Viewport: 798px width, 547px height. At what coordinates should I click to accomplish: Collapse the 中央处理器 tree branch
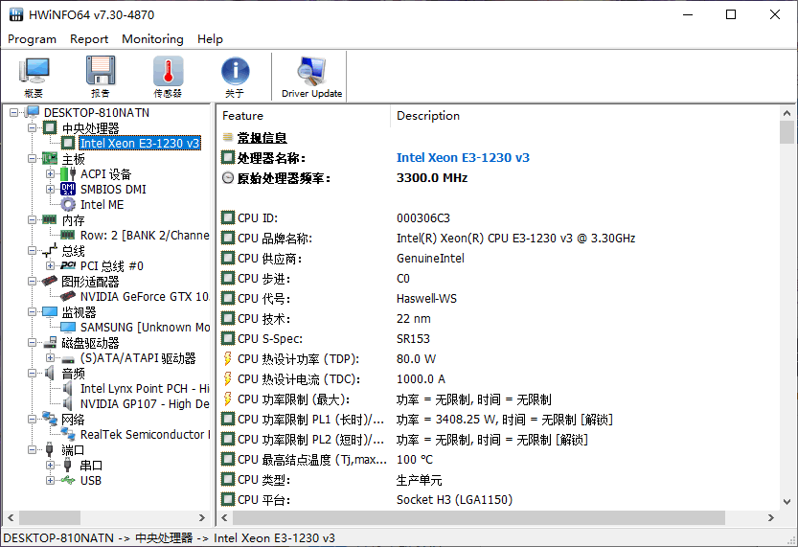(34, 127)
